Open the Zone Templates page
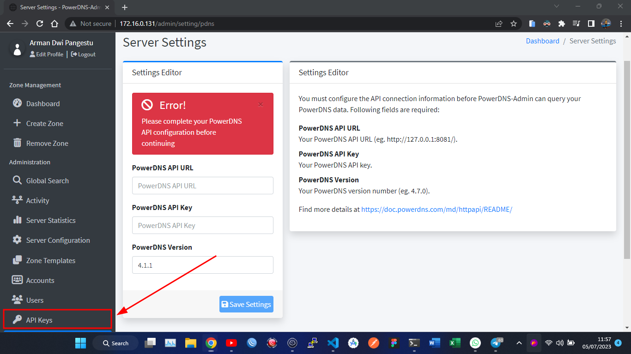Viewport: 631px width, 354px height. [x=50, y=261]
